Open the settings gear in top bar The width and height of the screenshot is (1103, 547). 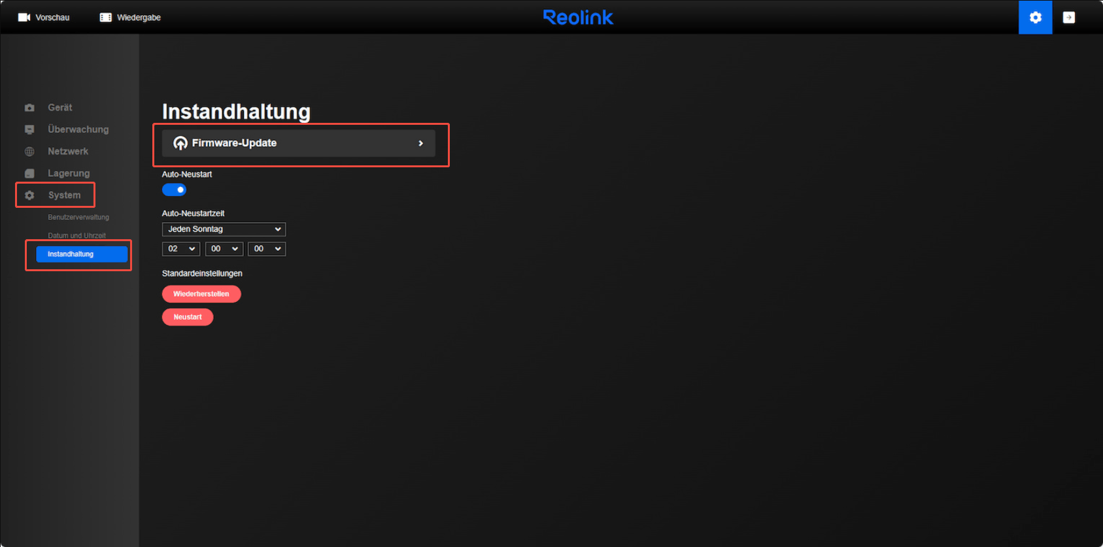tap(1035, 18)
